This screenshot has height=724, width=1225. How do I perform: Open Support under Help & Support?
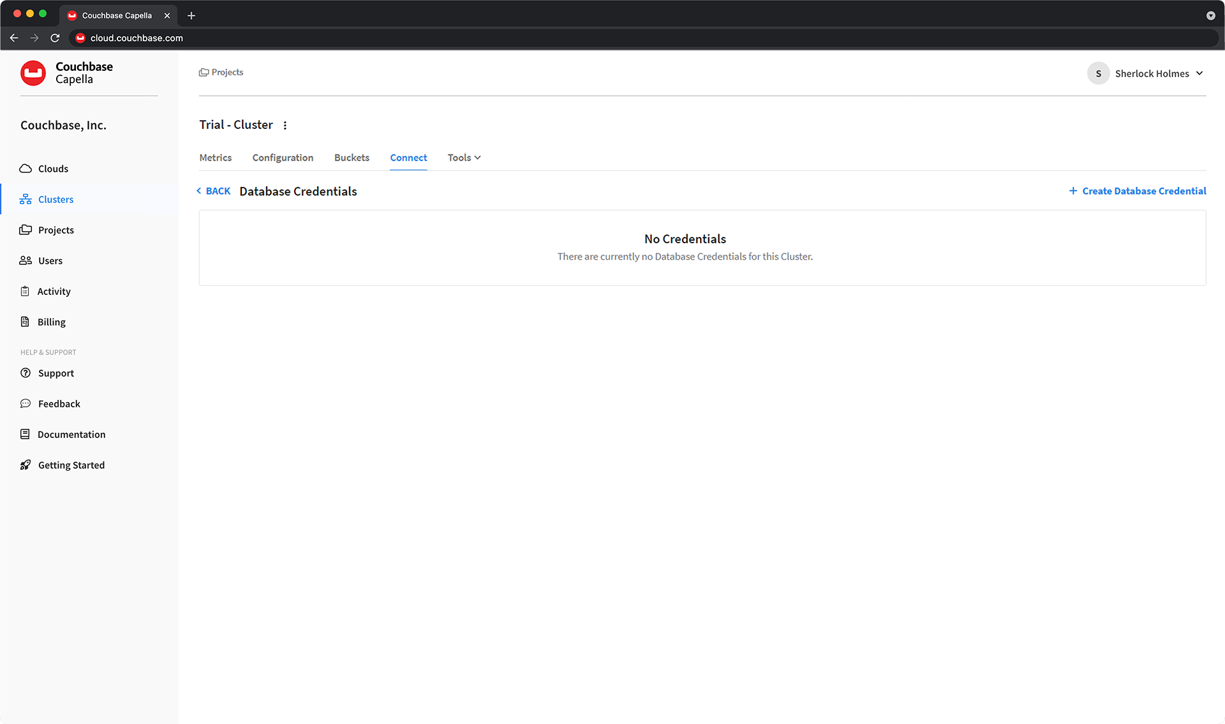(x=47, y=373)
